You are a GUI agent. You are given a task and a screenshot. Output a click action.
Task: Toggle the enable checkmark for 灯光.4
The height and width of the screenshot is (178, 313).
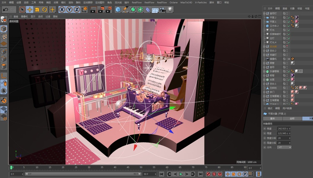click(289, 42)
